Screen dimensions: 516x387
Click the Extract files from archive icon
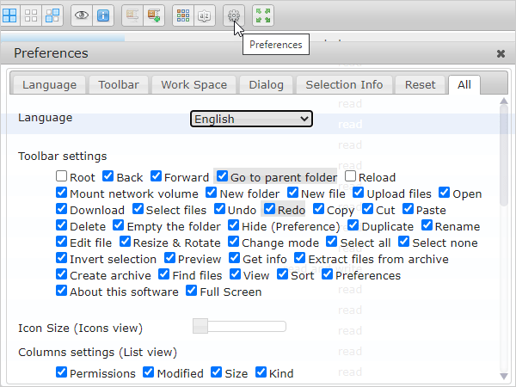point(132,15)
